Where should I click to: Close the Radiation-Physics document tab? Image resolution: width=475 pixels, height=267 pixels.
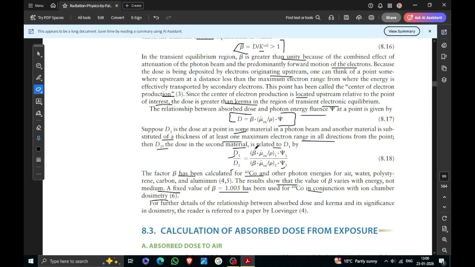click(117, 6)
